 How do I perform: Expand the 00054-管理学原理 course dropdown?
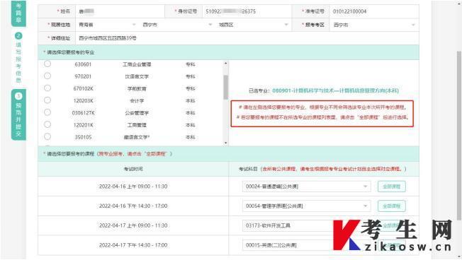point(306,206)
